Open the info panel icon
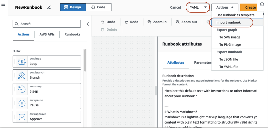268x128 pixels. click(x=262, y=4)
